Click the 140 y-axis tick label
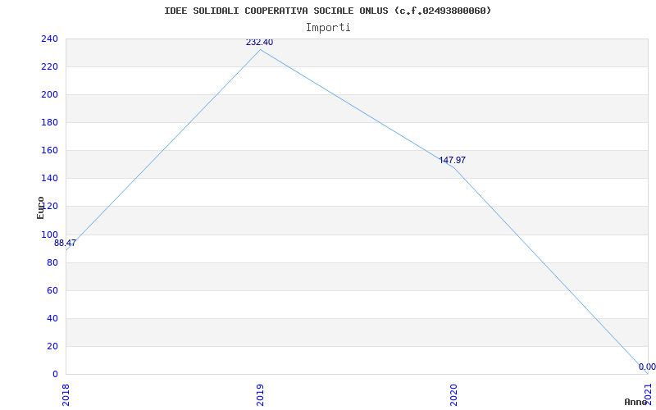 tap(49, 179)
